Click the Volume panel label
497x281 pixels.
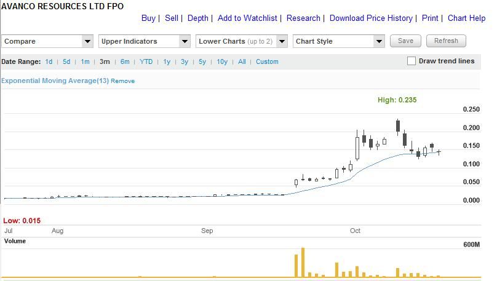(15, 241)
